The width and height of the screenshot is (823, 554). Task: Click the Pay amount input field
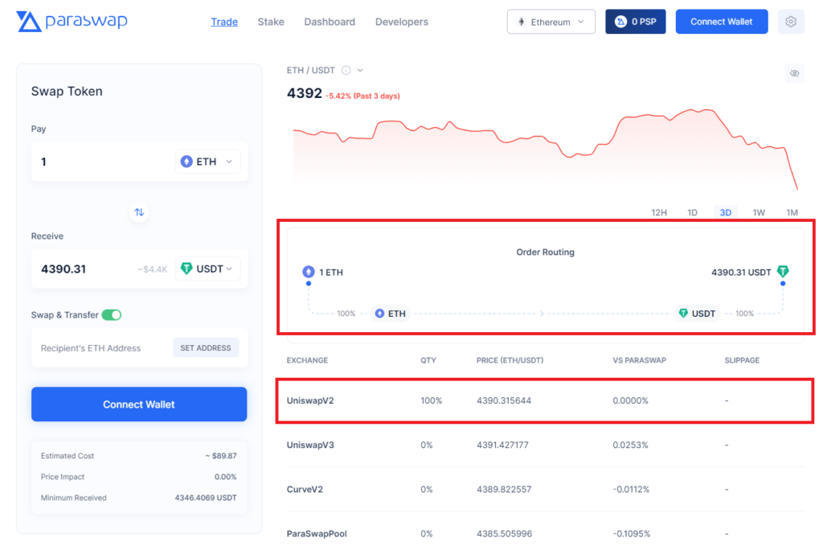click(x=102, y=162)
